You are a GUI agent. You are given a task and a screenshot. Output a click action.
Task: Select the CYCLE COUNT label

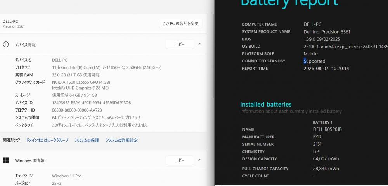click(256, 176)
